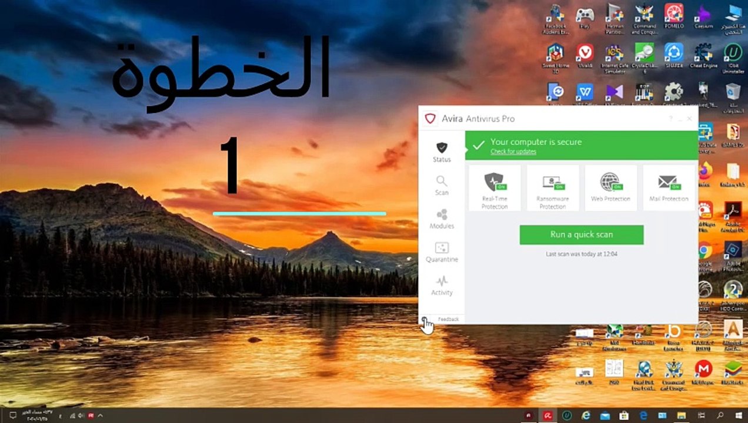Image resolution: width=748 pixels, height=423 pixels.
Task: Open the Play gamepad desktop shortcut
Action: tap(585, 17)
